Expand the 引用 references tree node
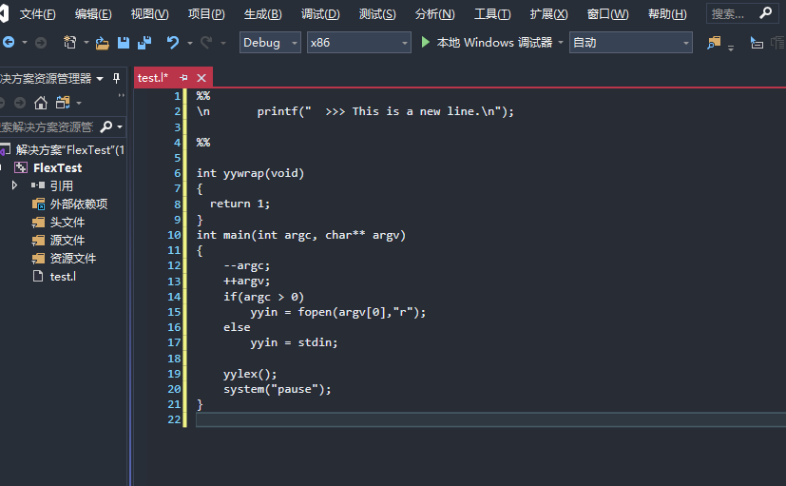The width and height of the screenshot is (786, 486). point(14,185)
